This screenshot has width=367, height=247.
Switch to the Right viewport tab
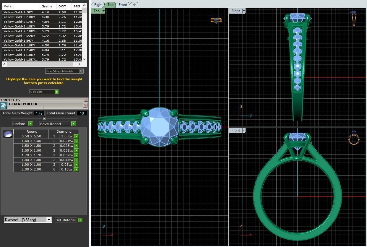98,5
